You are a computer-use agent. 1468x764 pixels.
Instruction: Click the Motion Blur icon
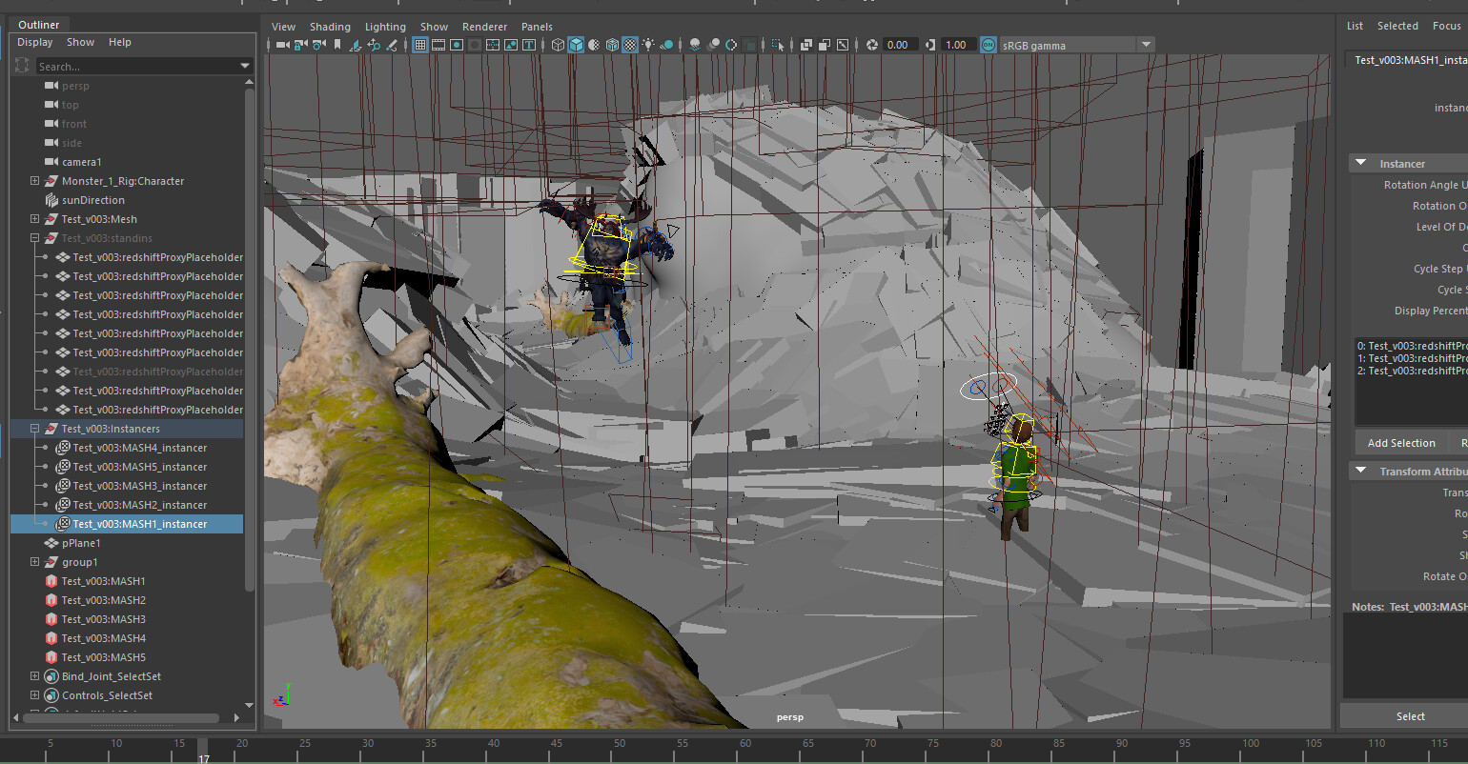(713, 45)
